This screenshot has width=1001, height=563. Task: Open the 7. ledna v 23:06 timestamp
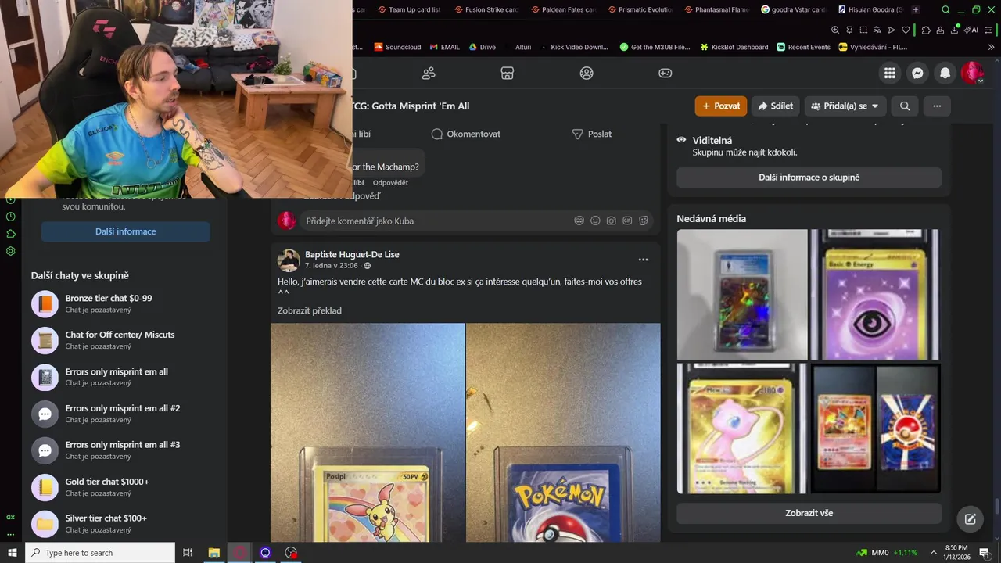pos(332,266)
